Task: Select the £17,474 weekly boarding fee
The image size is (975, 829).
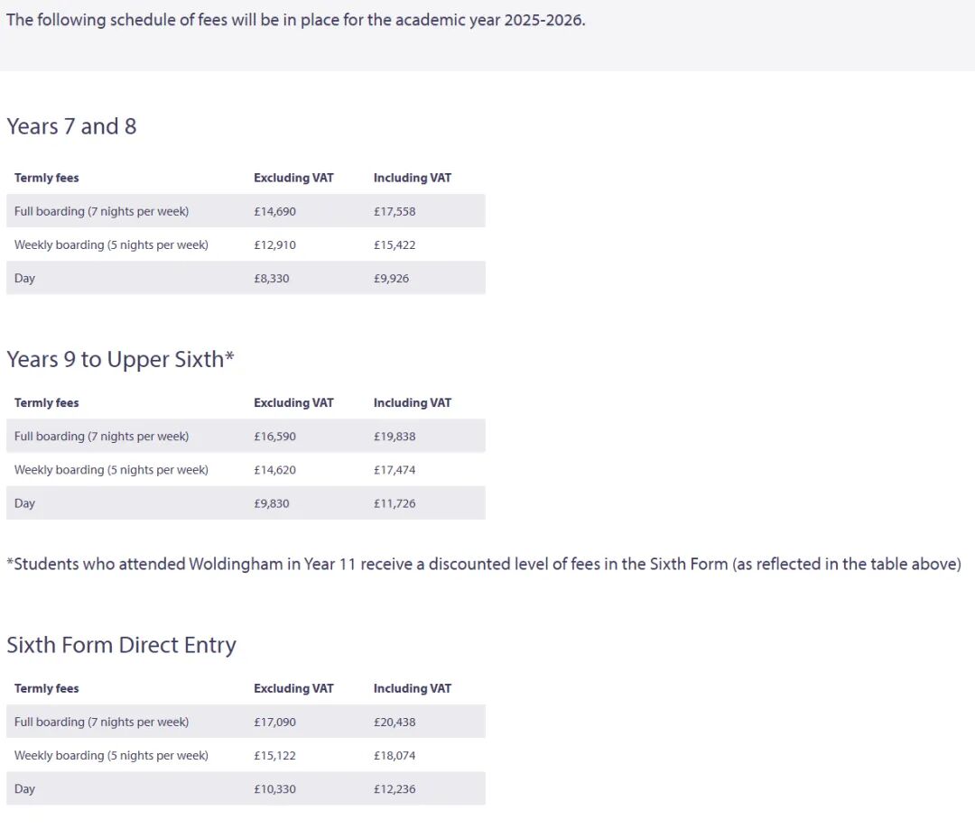Action: coord(395,469)
